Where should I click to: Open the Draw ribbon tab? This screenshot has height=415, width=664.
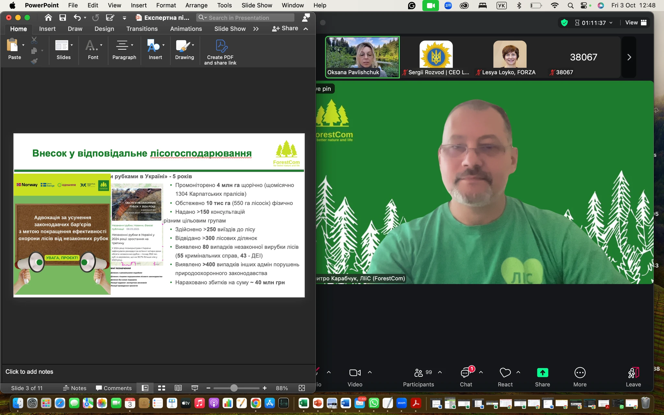75,29
